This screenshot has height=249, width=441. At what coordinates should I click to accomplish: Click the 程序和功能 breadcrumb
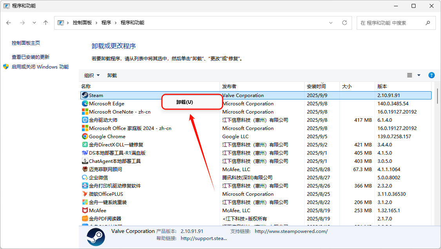click(x=132, y=22)
